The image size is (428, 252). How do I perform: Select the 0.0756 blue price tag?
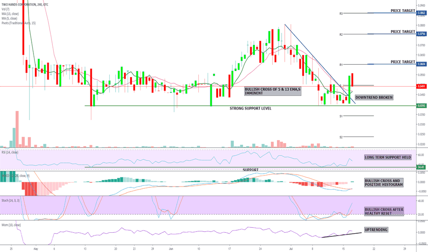422,34
